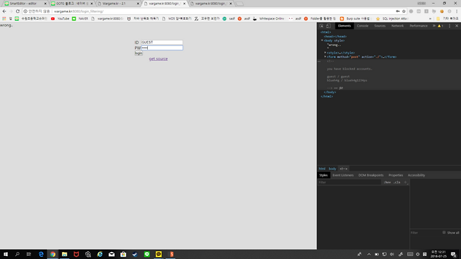Toggle the DevTools device toolbar

tap(328, 26)
